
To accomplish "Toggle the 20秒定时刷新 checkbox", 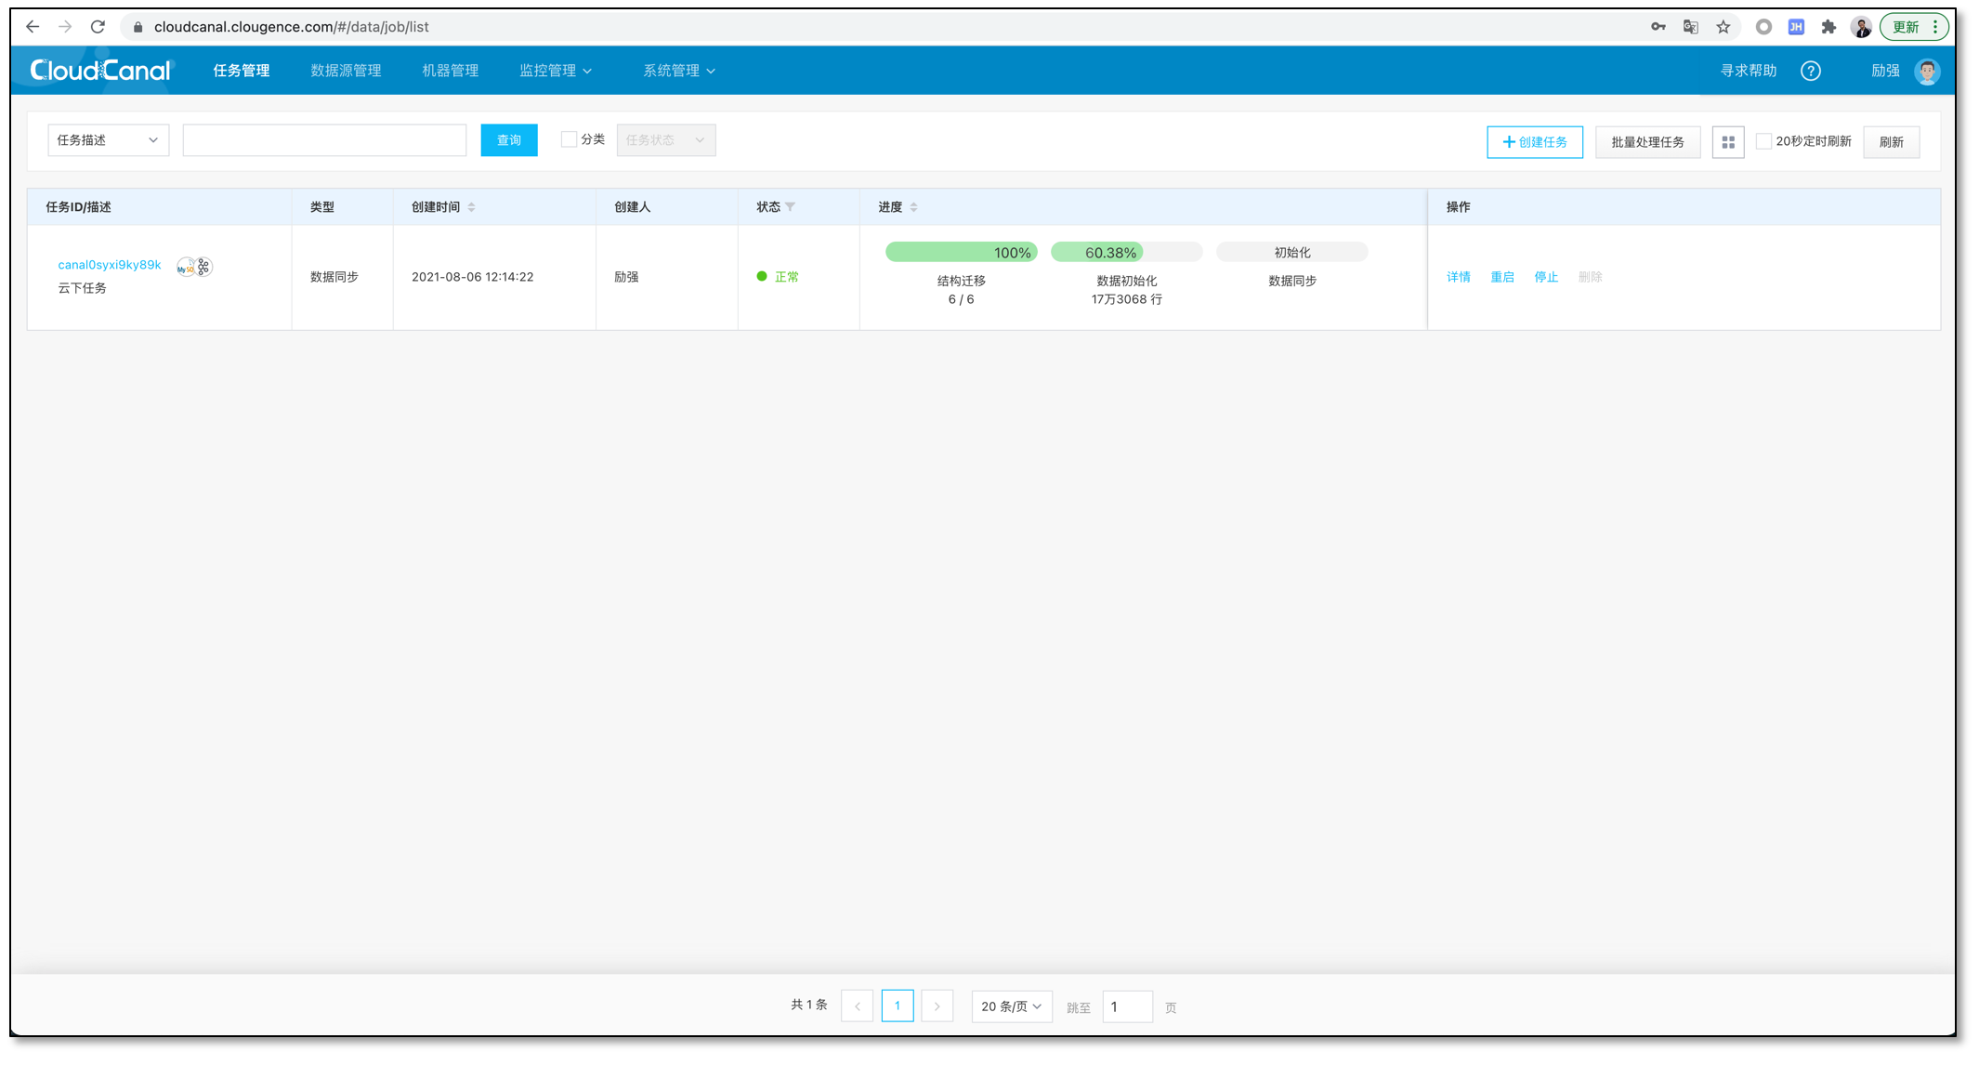I will (x=1763, y=141).
